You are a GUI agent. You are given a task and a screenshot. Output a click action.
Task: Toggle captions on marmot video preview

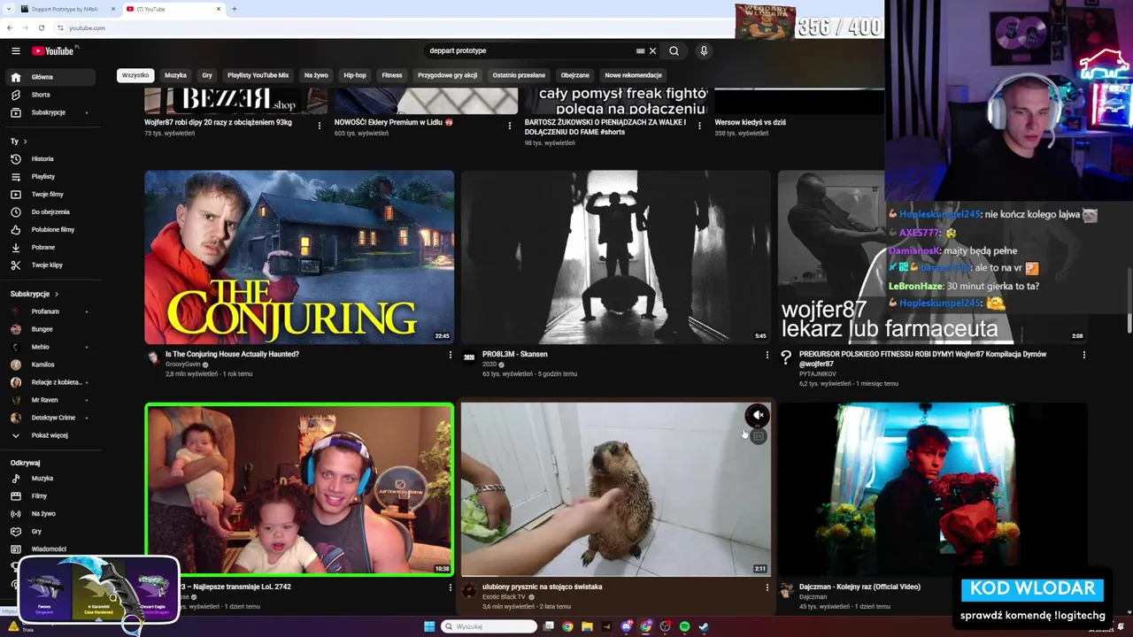coord(758,436)
